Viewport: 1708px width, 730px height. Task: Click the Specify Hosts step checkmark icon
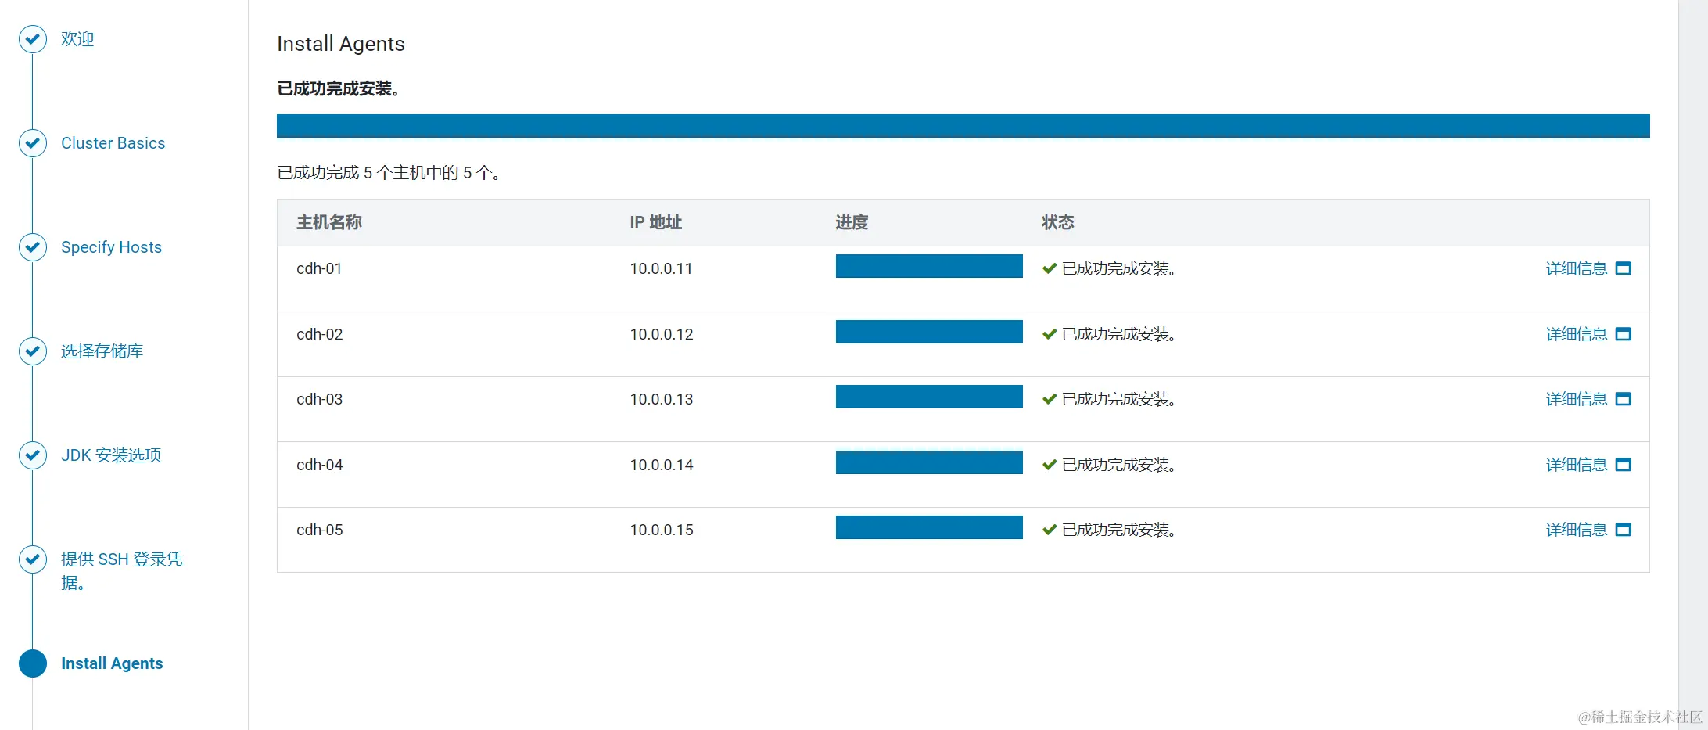point(33,247)
